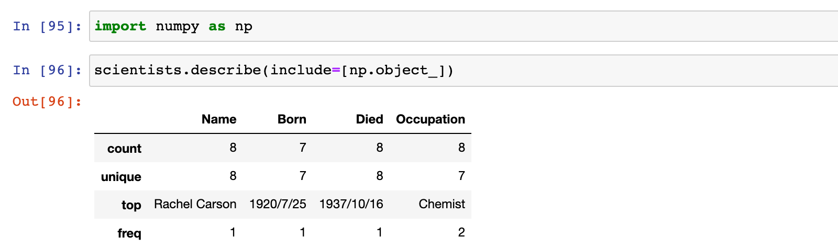The width and height of the screenshot is (838, 248).
Task: Click the count value 7 under Born
Action: (303, 148)
